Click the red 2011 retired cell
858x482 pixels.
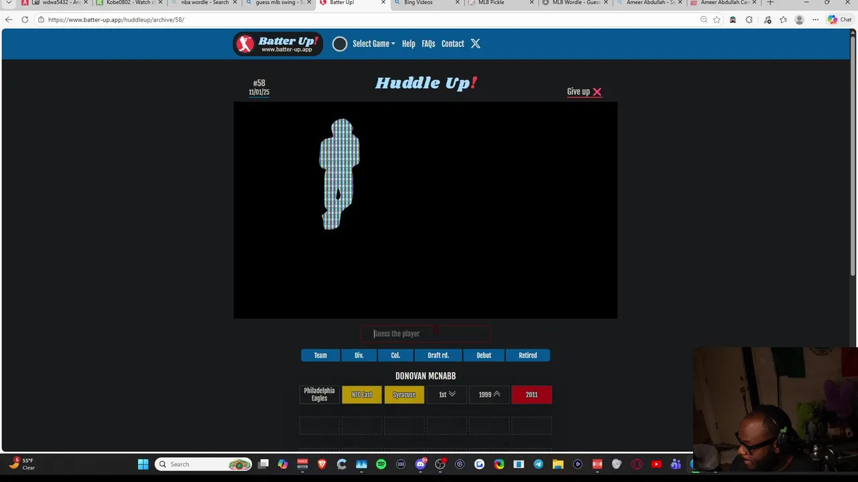tap(532, 394)
